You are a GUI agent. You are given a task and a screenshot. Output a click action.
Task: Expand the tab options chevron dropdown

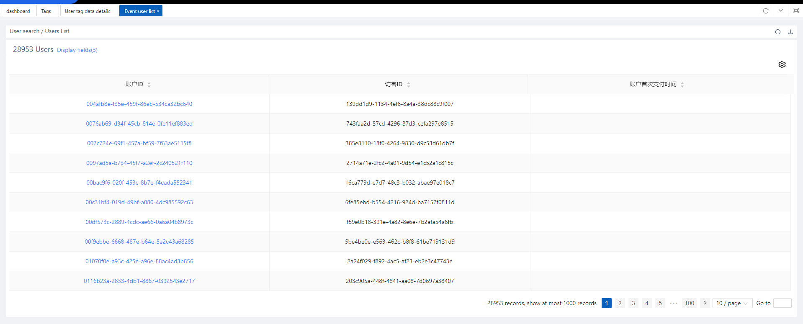tap(780, 11)
